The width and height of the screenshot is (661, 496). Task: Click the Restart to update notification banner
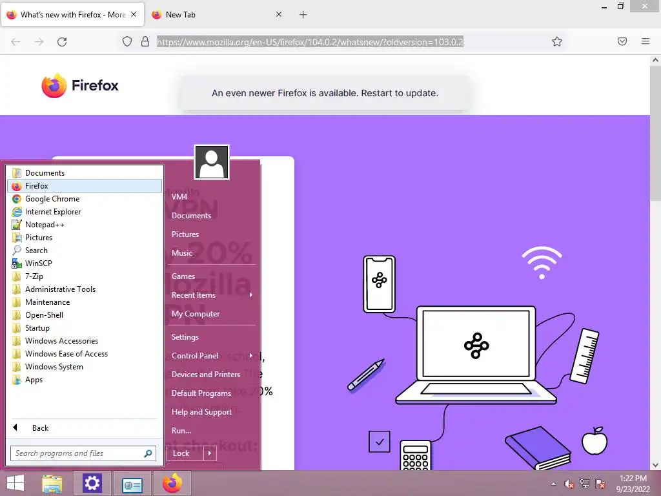(325, 93)
